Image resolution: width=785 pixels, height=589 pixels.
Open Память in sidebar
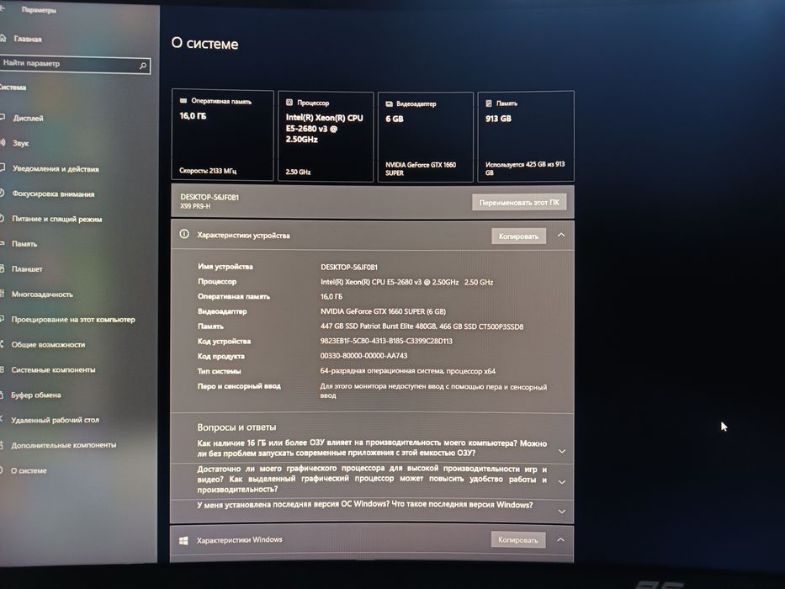24,244
